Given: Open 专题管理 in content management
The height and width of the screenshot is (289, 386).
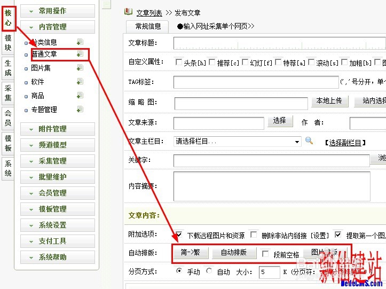Looking at the screenshot, I should click(x=44, y=110).
